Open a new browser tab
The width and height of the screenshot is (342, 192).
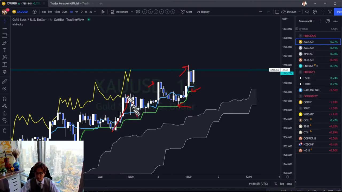[x=101, y=3]
